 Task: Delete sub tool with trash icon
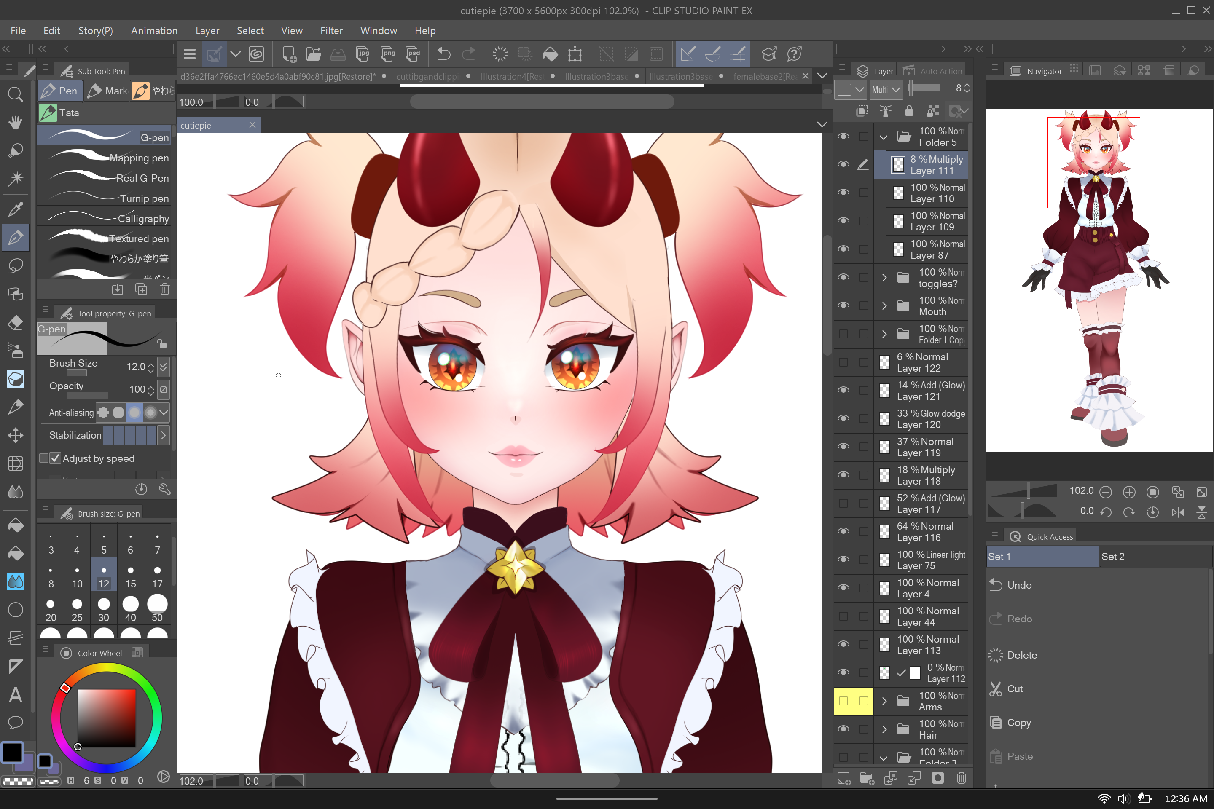pyautogui.click(x=165, y=289)
